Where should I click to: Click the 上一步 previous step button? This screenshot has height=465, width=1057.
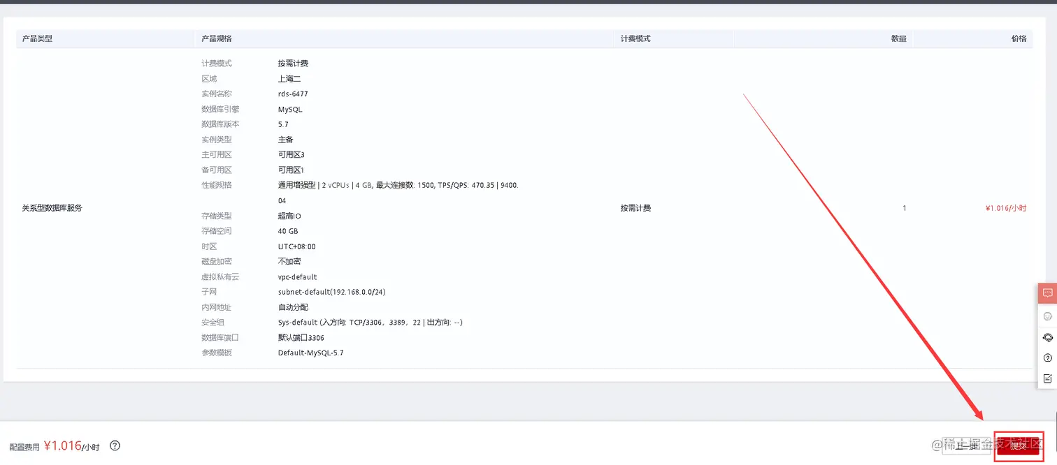[966, 446]
